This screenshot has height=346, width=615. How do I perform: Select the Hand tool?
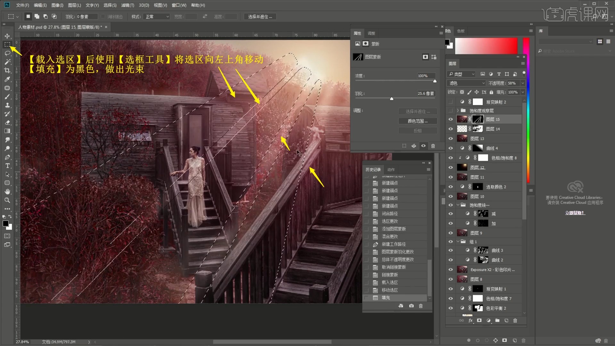click(7, 192)
